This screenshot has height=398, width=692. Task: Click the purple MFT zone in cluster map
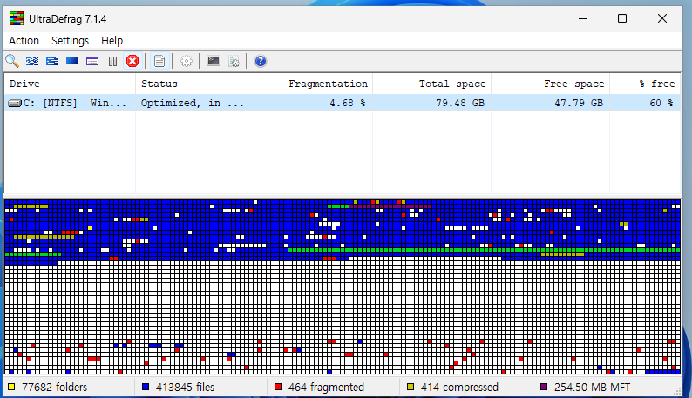[390, 206]
